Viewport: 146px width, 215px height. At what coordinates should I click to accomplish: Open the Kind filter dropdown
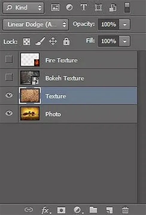(23, 8)
